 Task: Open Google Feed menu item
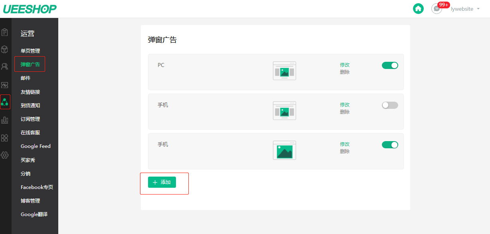36,146
